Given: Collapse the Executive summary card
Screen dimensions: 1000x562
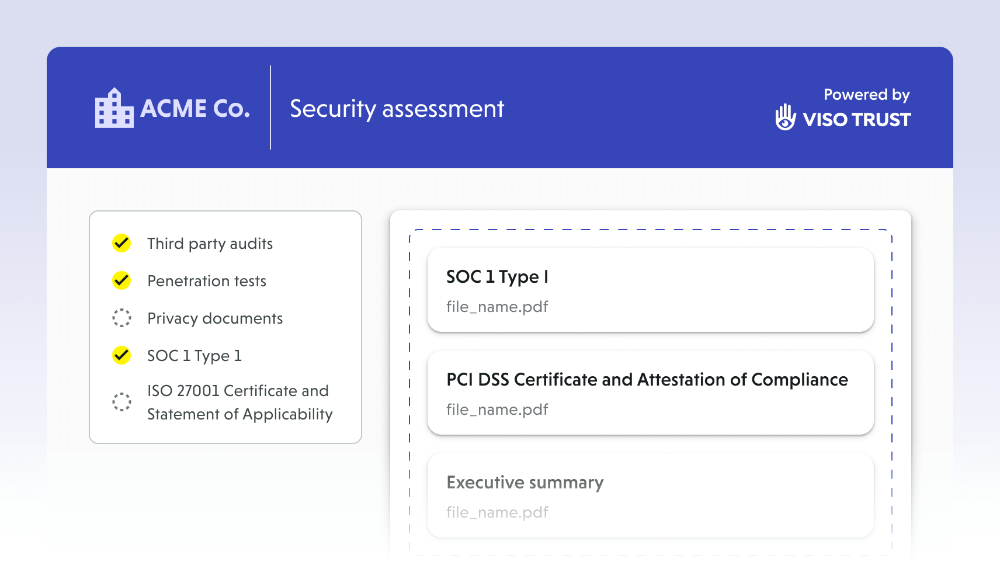Looking at the screenshot, I should [x=650, y=495].
